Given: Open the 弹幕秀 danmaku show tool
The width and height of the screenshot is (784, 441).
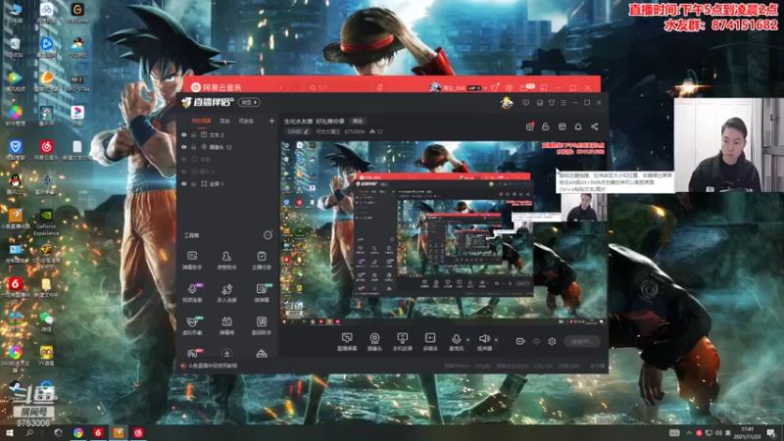Looking at the screenshot, I should (x=226, y=325).
